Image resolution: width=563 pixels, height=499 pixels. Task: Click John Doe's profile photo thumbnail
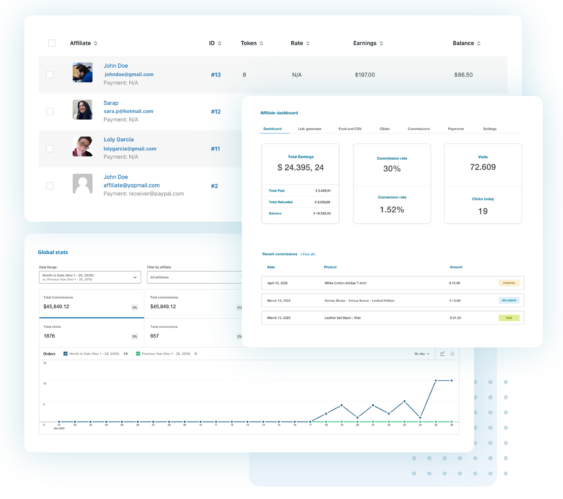pos(82,73)
